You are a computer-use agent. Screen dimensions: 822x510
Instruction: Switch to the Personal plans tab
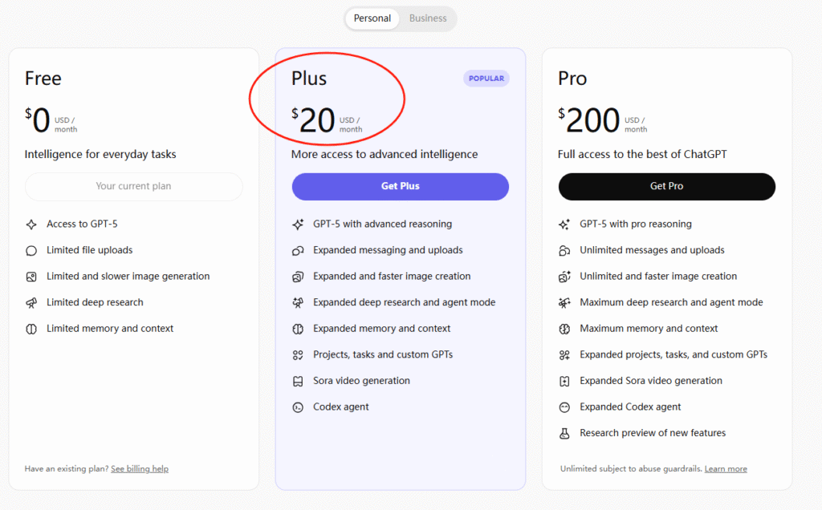(372, 18)
